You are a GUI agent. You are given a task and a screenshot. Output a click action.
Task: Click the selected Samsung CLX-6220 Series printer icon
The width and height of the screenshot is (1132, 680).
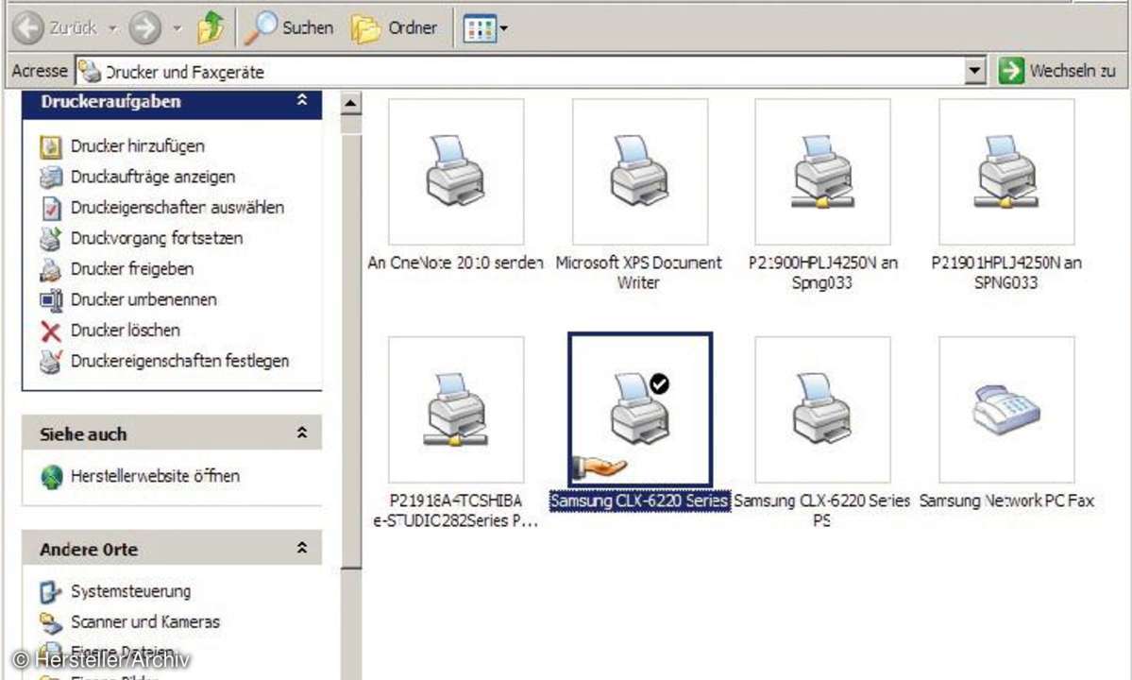pos(639,409)
